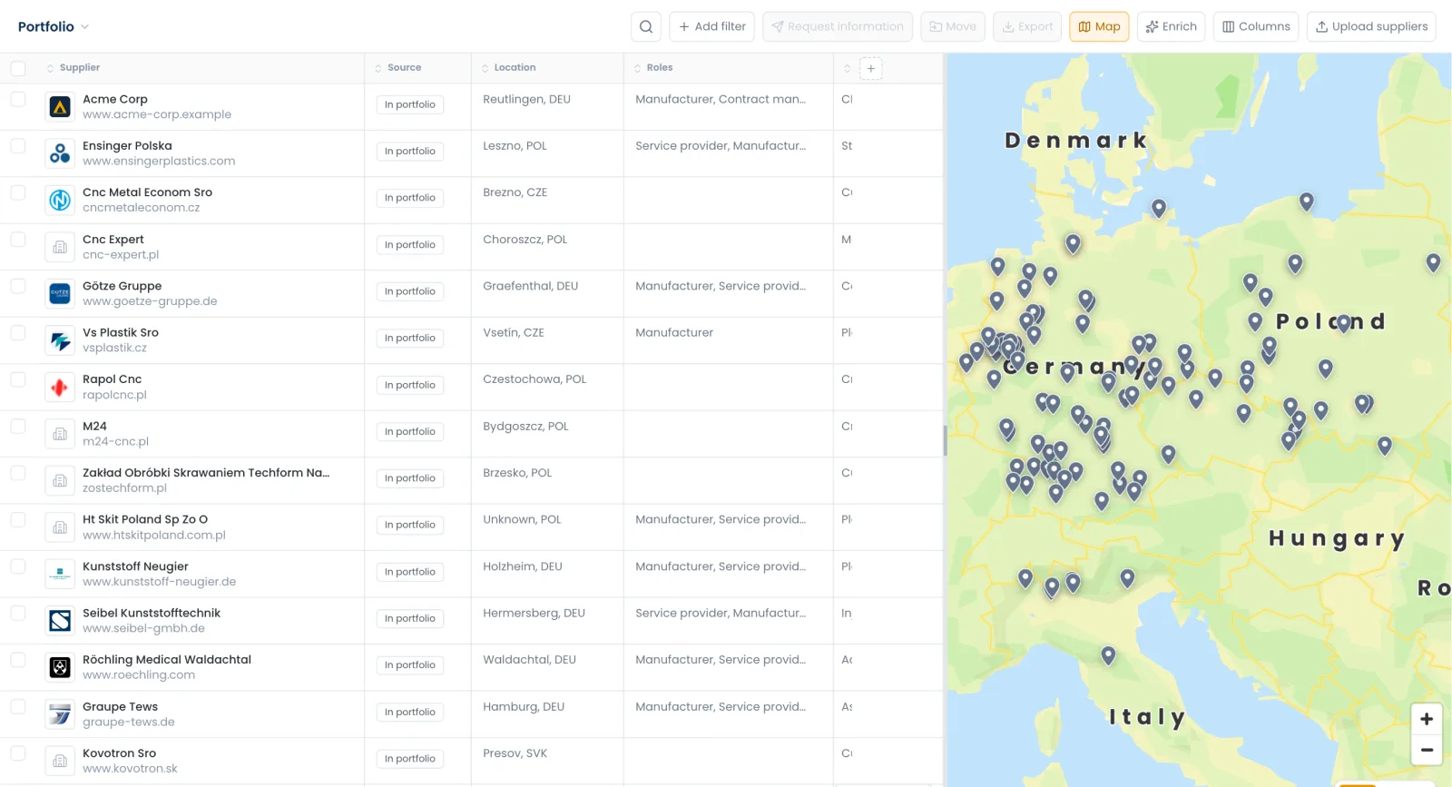Click Cnc Metal Econom Sro logo

coord(60,200)
